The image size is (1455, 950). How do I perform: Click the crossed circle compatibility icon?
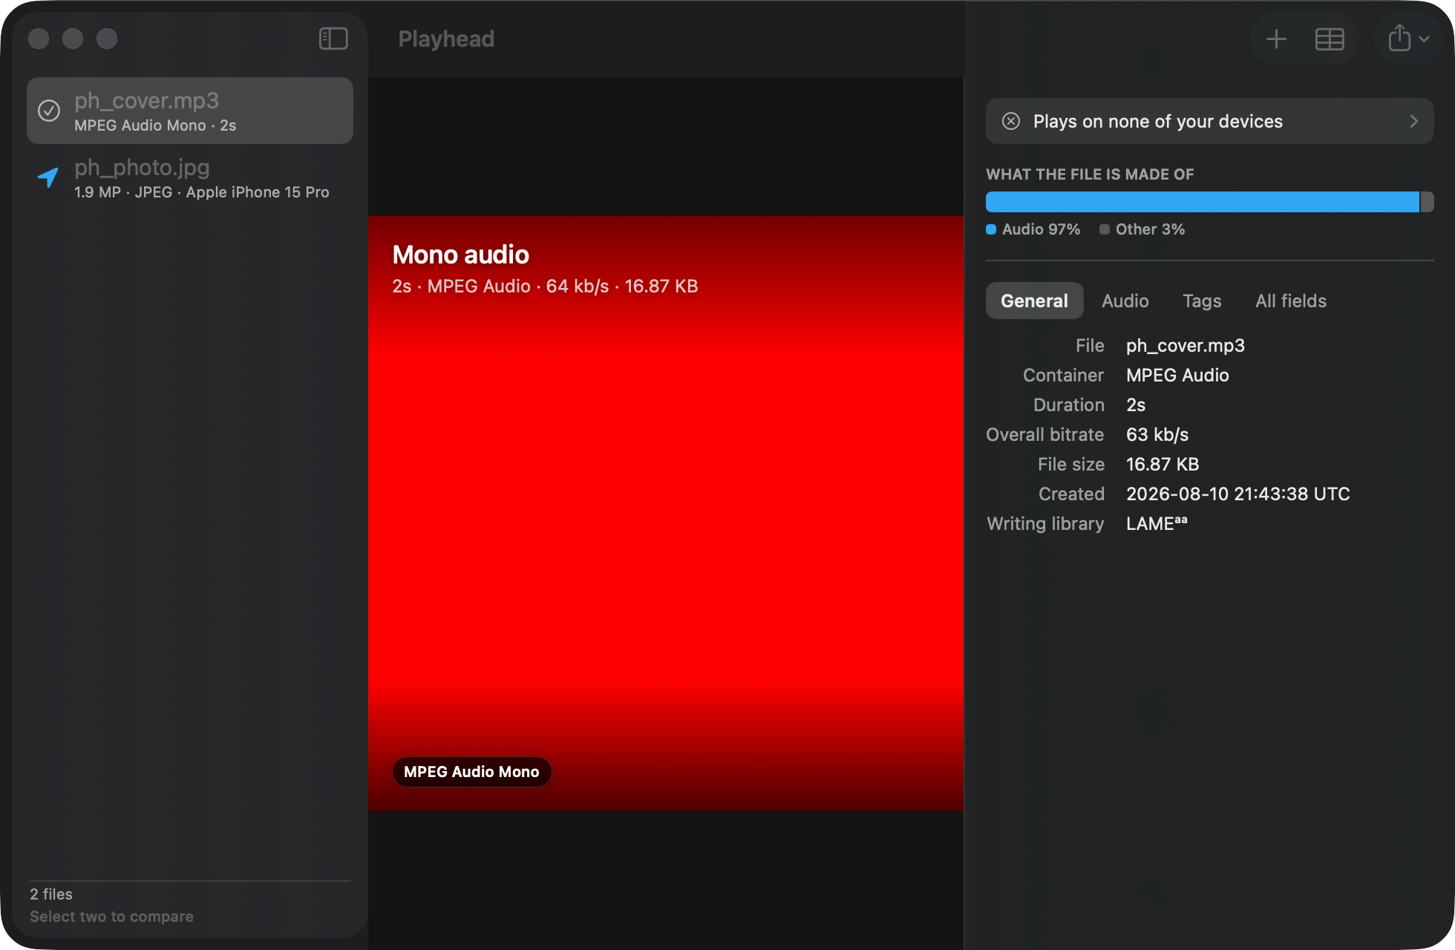coord(1010,121)
